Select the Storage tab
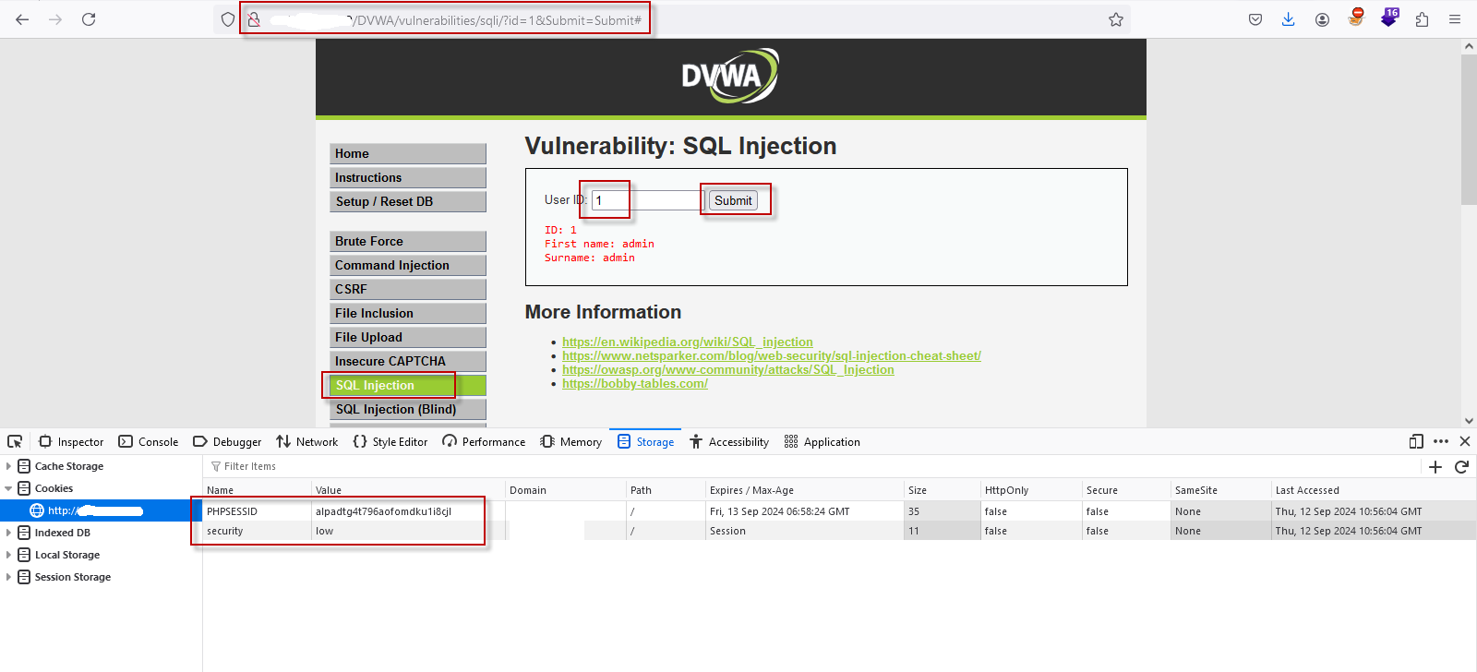 pyautogui.click(x=645, y=442)
